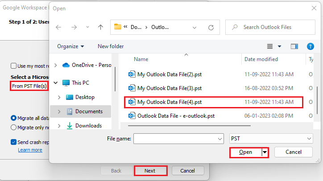Click the search magnifier icon
Viewport: 323px width, 181px height.
(235, 27)
